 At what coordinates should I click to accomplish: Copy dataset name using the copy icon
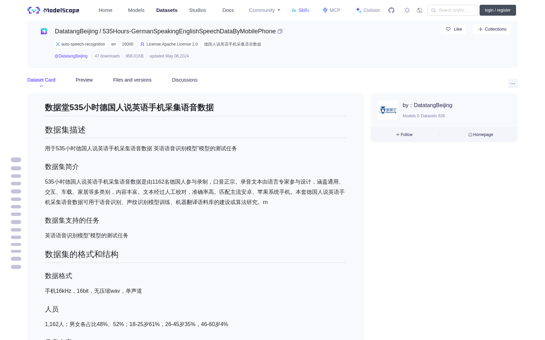pyautogui.click(x=280, y=31)
